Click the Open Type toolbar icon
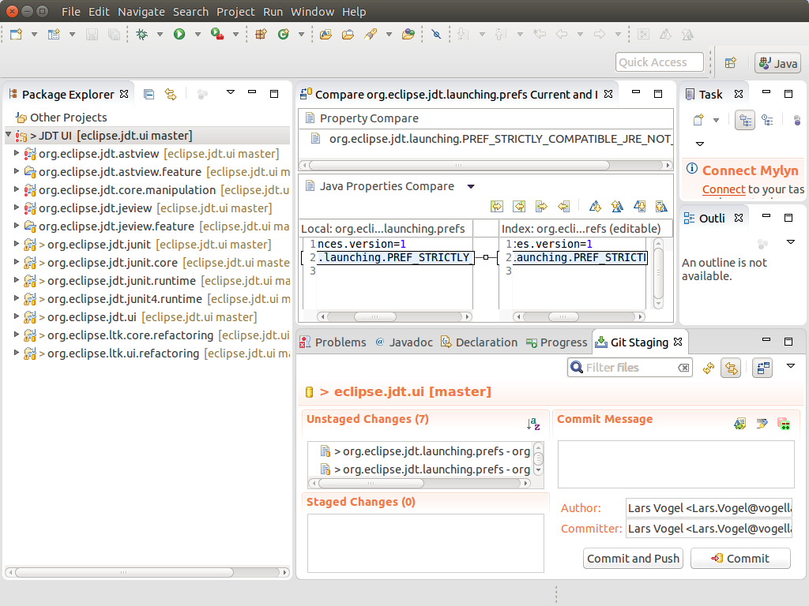The height and width of the screenshot is (606, 809). [x=325, y=35]
